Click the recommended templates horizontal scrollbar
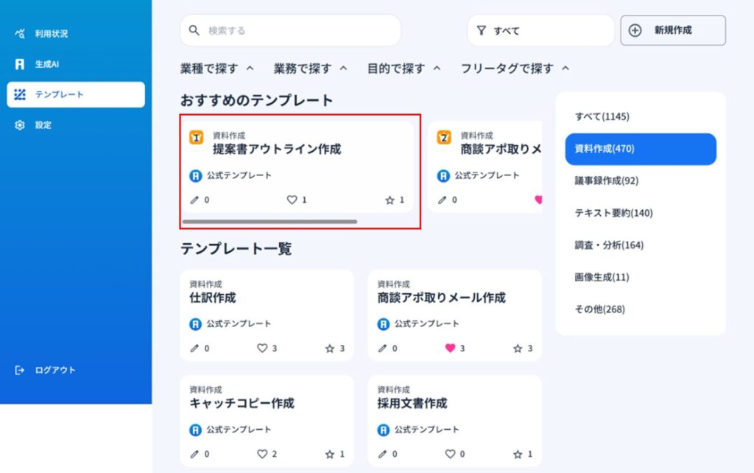 (269, 221)
